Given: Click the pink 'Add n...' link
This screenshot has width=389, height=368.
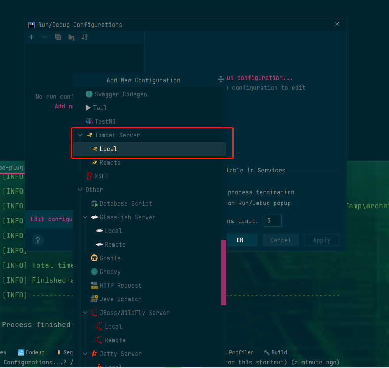Looking at the screenshot, I should tap(64, 107).
